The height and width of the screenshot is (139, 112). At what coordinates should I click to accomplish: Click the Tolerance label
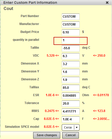coord(32,103)
